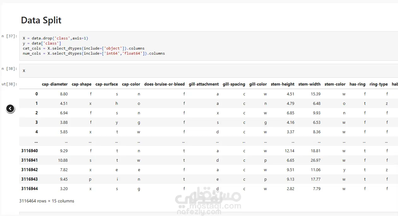
Task: Click row index 3116942
Action: 29,170
